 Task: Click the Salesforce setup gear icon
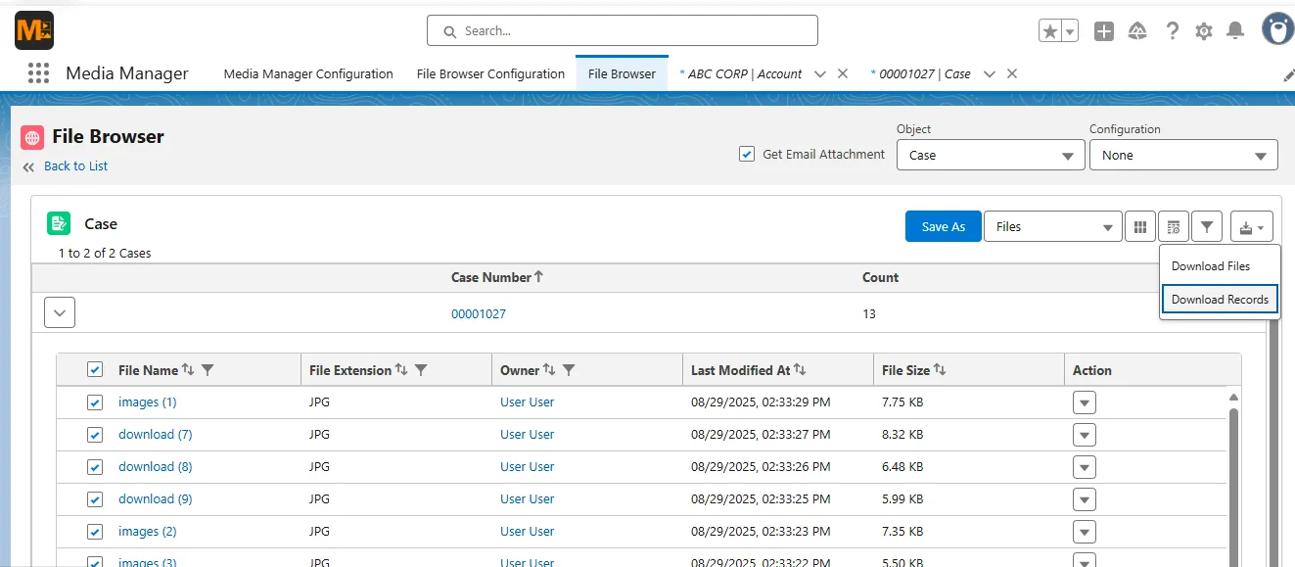pyautogui.click(x=1204, y=31)
